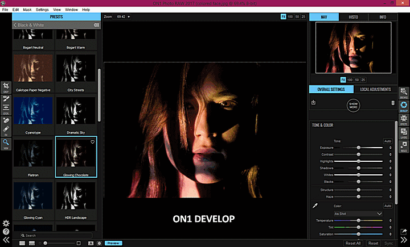This screenshot has width=410, height=247.
Task: Open the File menu
Action: pos(5,10)
